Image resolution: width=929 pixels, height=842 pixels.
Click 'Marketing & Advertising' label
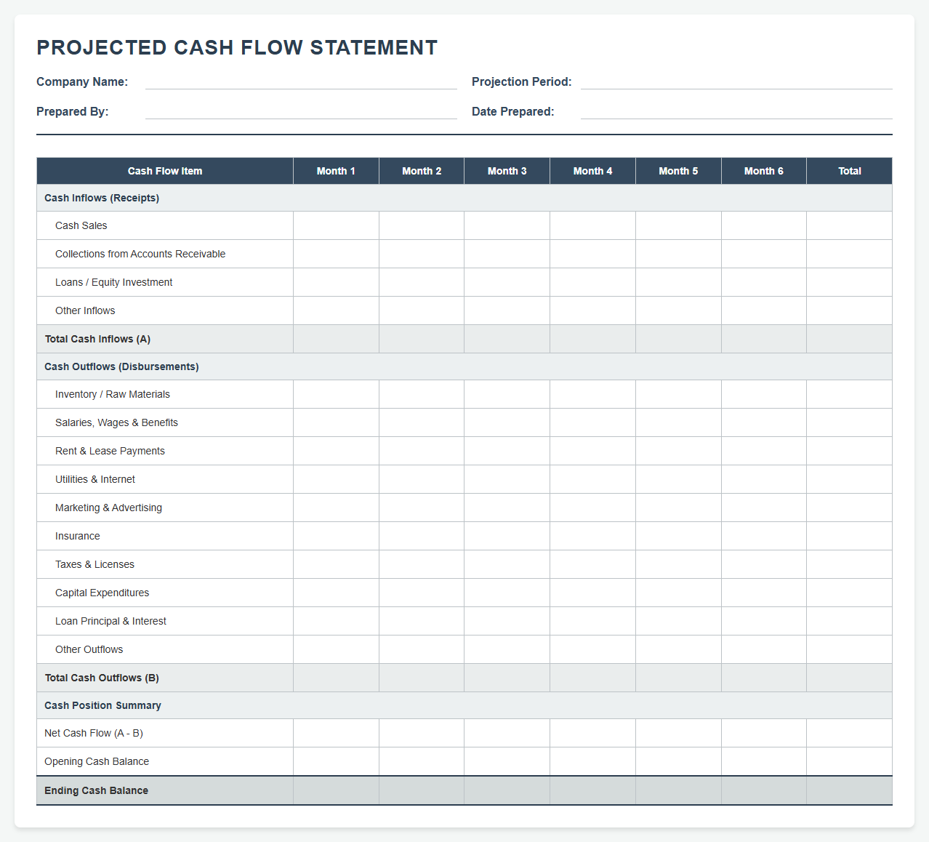click(x=108, y=508)
